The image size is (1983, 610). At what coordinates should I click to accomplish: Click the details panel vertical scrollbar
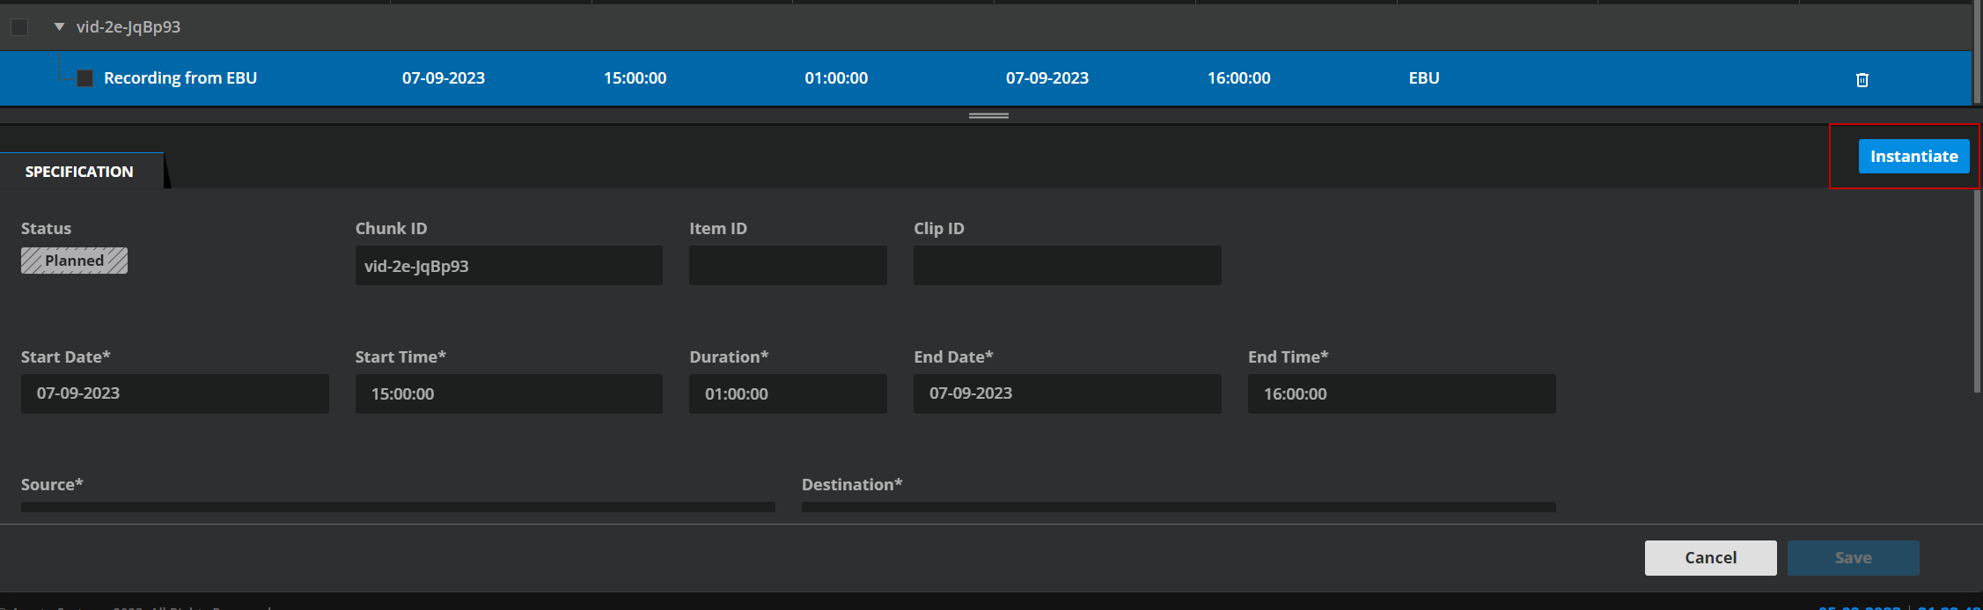tap(1977, 290)
